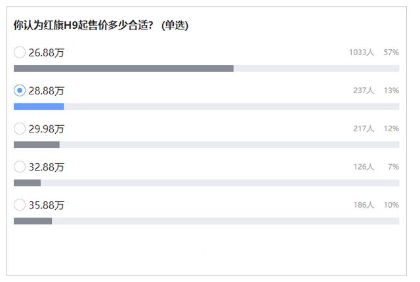The width and height of the screenshot is (420, 282).
Task: Select the 28.88万 radio button
Action: pos(20,91)
